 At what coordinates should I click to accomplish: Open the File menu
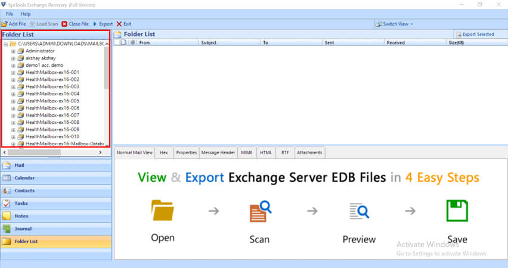point(10,14)
